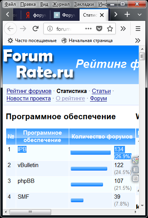Click the sound floating panel icon
The width and height of the screenshot is (148, 218).
(x=135, y=170)
